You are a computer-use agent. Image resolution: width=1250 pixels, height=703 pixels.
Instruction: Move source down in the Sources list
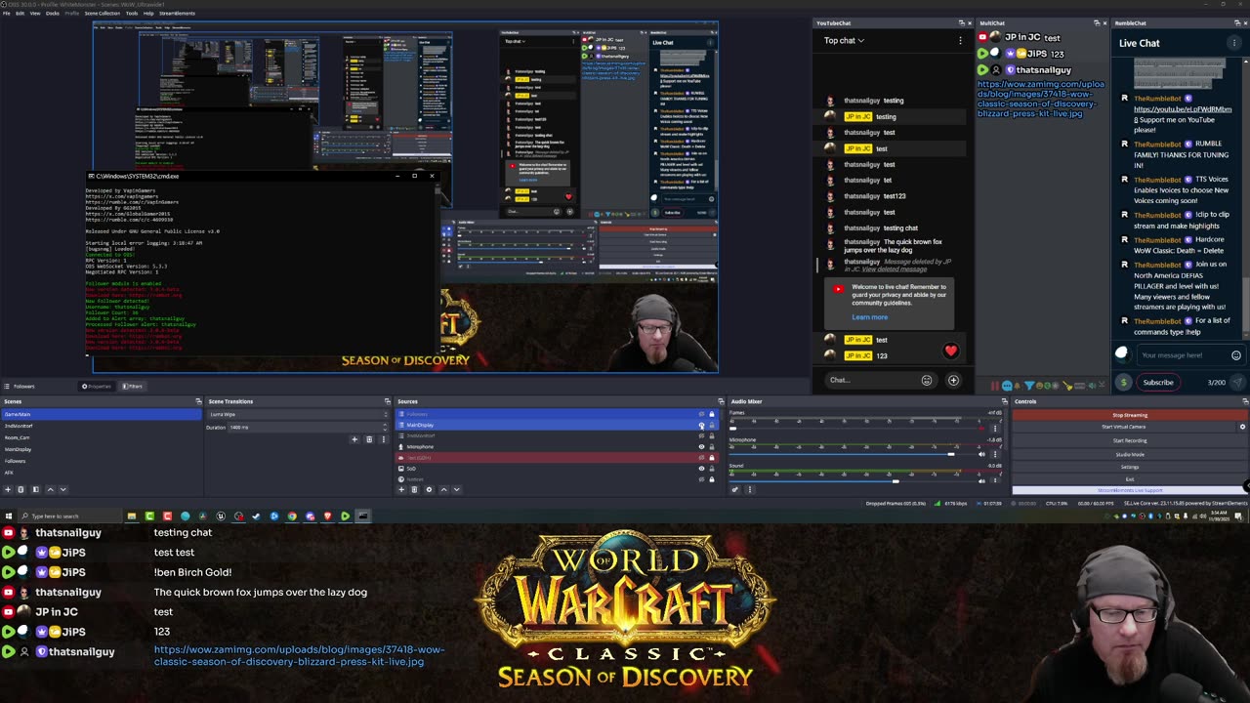(x=456, y=489)
